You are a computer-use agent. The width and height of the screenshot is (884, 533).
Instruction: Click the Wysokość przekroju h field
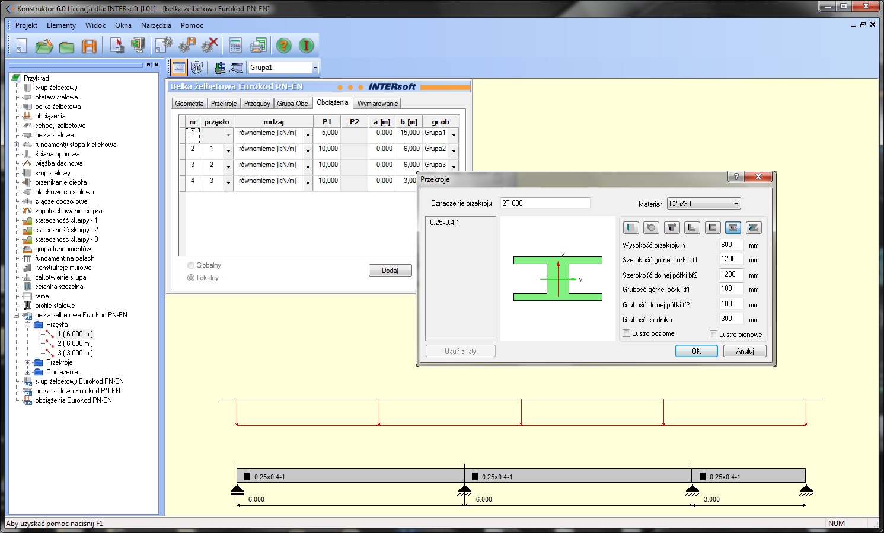click(x=731, y=245)
